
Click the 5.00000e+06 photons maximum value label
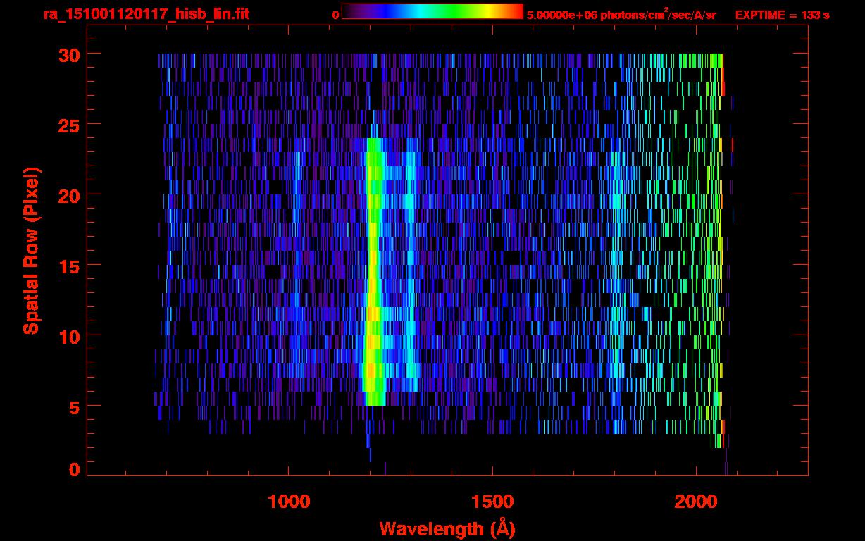[621, 15]
